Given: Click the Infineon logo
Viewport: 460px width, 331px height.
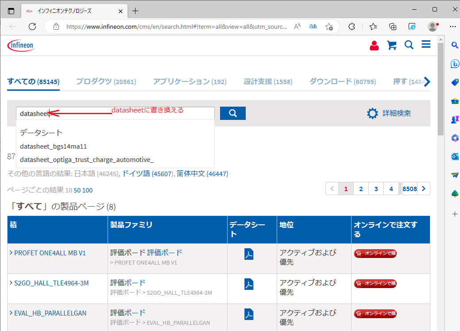Looking at the screenshot, I should (x=21, y=46).
